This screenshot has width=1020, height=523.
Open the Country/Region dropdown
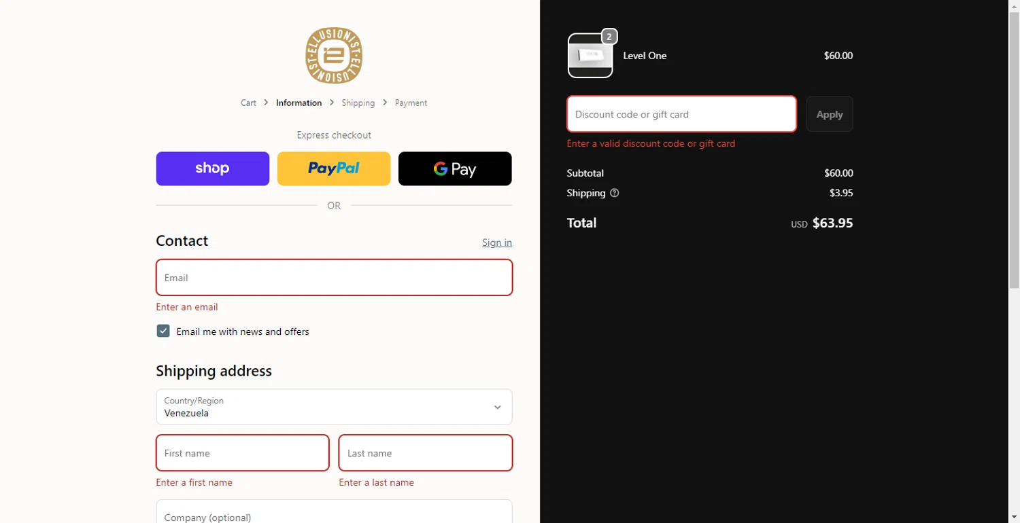click(334, 407)
